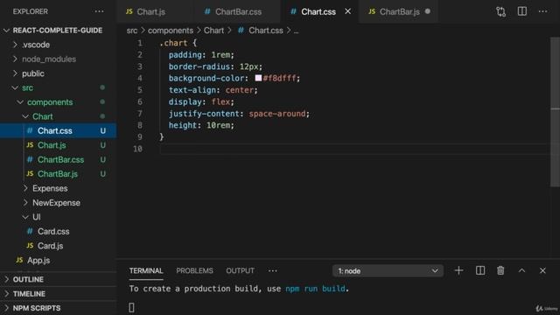Open Chart.css in the explorer tree
Screen dimensions: 560x315
pos(58,130)
